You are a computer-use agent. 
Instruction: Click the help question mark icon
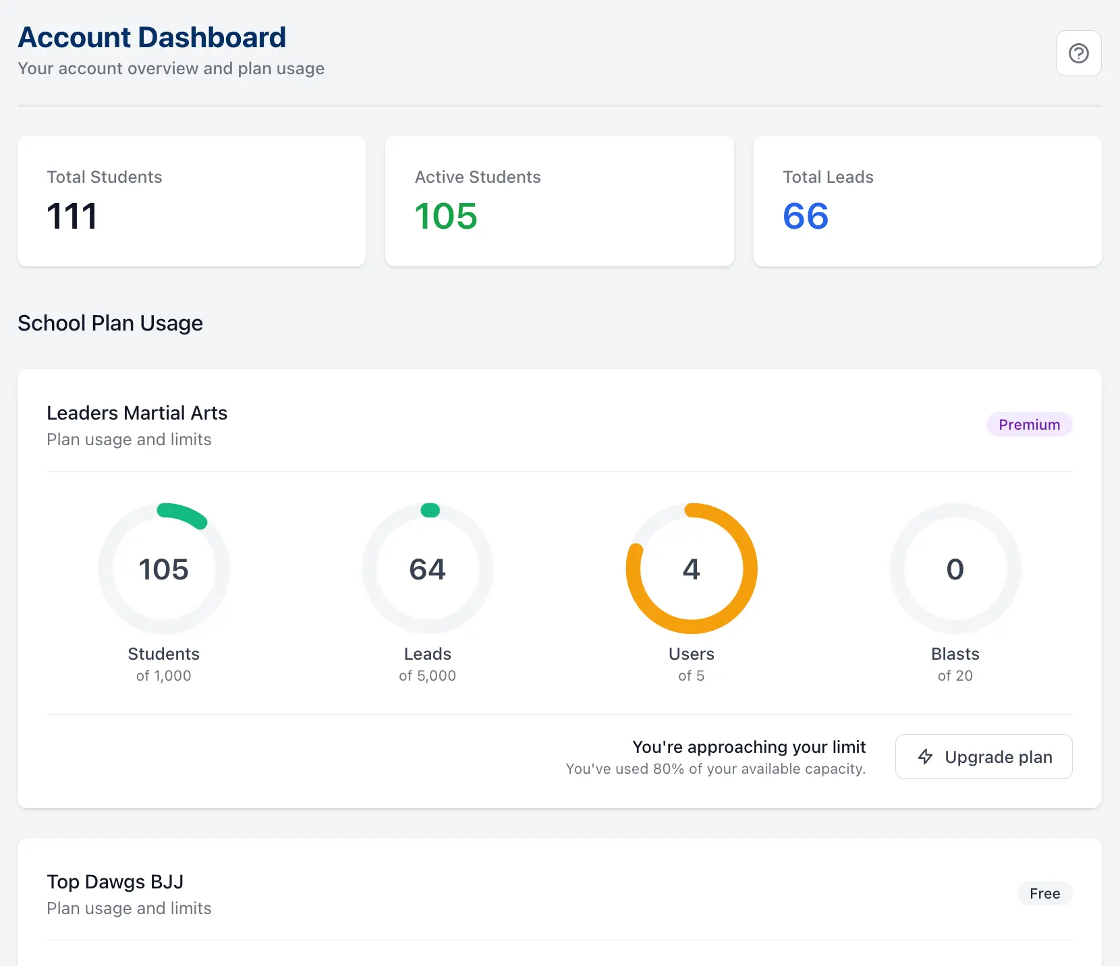click(1078, 53)
